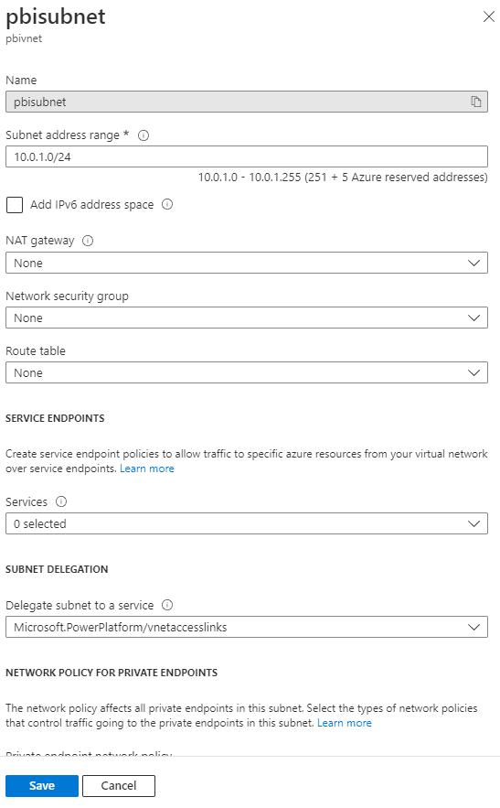This screenshot has height=808, width=500.
Task: Cancel the subnet changes
Action: [119, 786]
